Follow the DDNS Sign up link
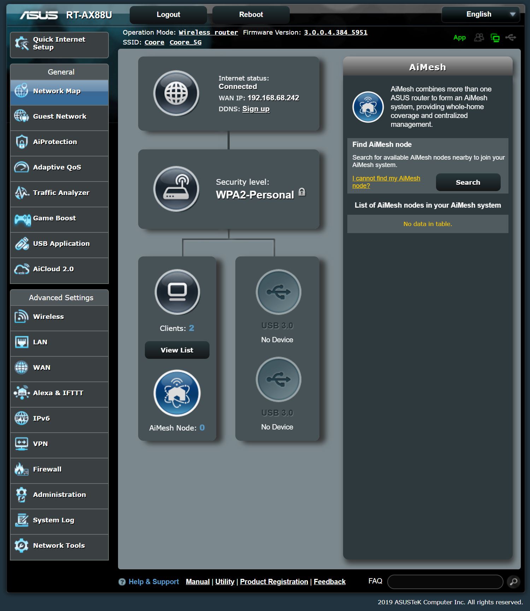Image resolution: width=530 pixels, height=611 pixels. coord(256,109)
